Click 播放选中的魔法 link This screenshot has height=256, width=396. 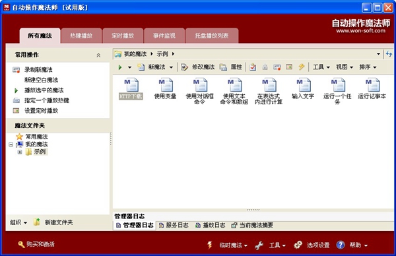tap(44, 90)
